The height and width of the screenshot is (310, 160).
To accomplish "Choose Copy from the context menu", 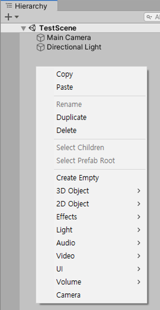I will coord(65,74).
